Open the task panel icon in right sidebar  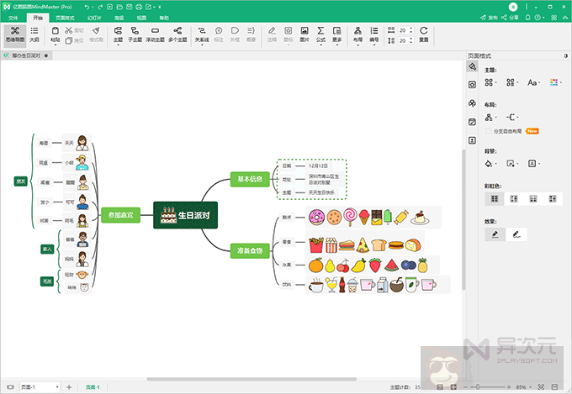pos(473,122)
